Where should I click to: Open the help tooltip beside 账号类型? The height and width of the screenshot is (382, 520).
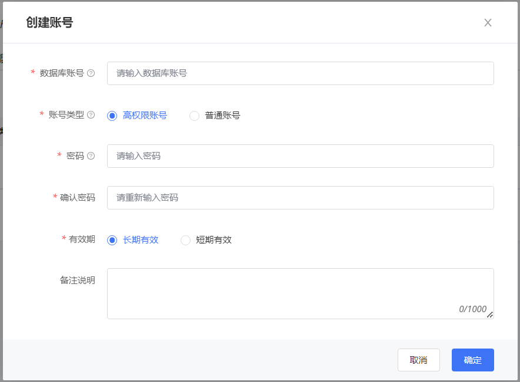tap(91, 115)
